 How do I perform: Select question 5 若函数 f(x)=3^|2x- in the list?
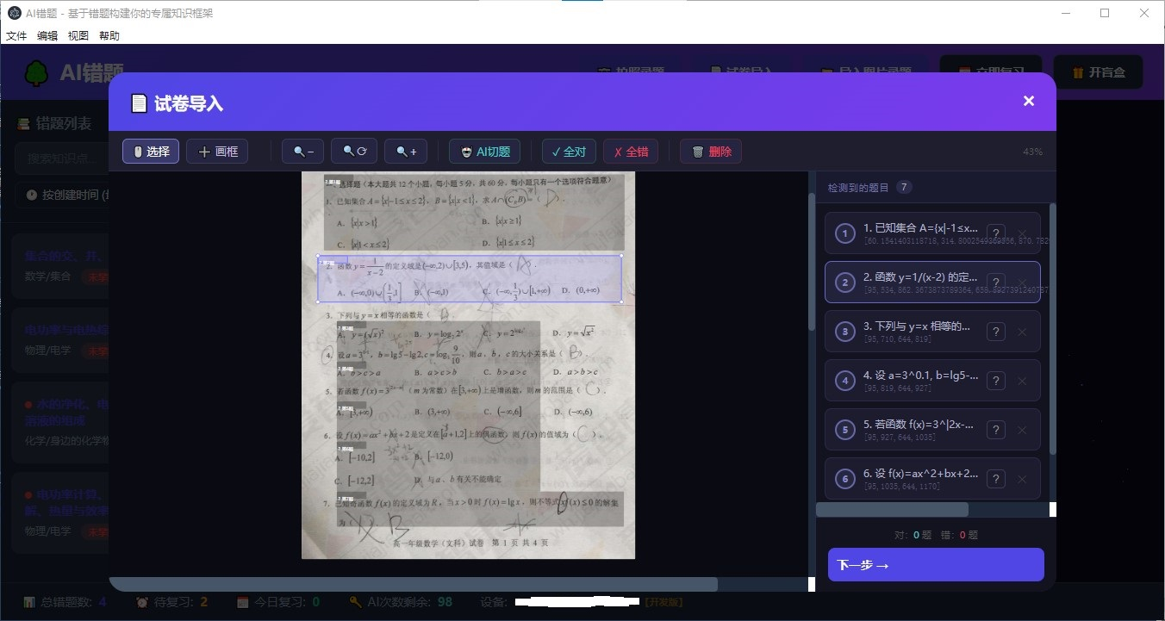click(x=932, y=430)
